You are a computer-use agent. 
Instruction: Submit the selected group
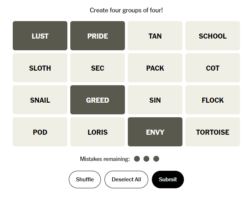tap(168, 180)
